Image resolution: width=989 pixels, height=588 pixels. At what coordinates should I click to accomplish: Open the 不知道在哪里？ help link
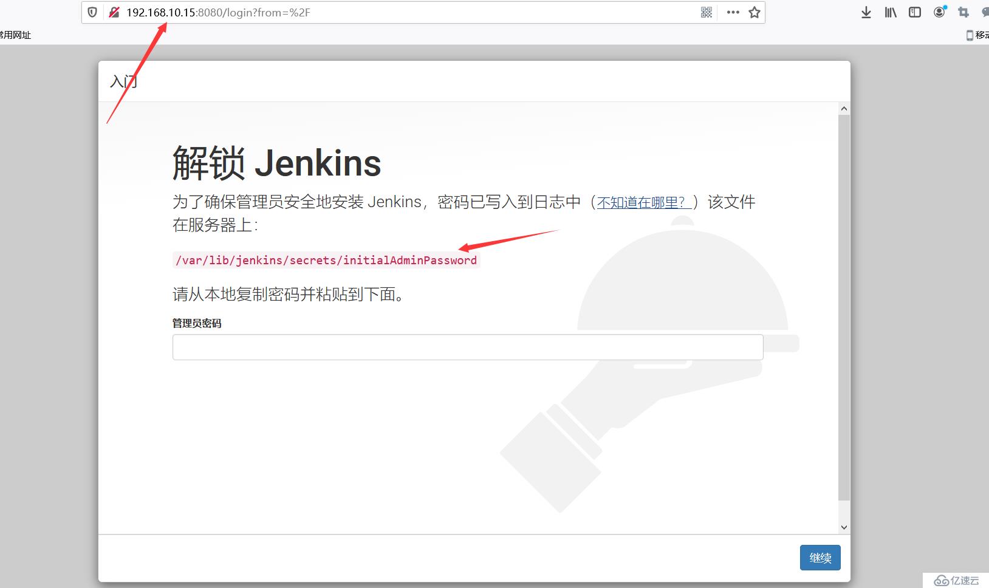click(x=645, y=202)
